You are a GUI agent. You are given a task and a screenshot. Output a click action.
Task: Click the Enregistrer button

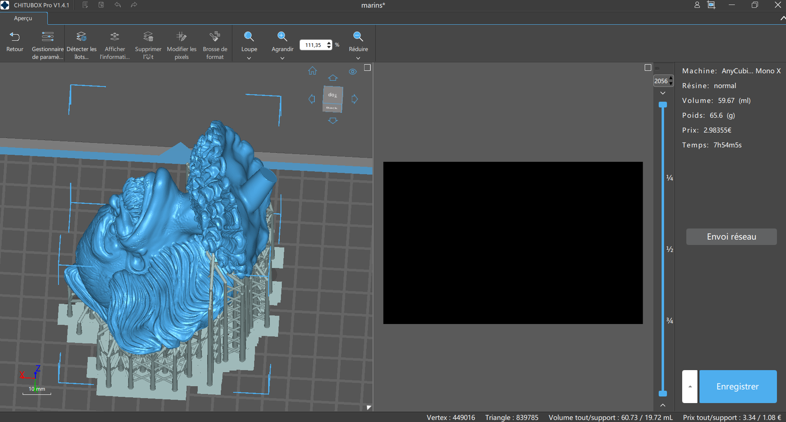point(738,386)
